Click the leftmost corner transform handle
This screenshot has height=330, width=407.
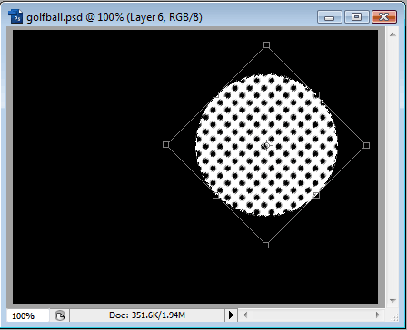[165, 144]
